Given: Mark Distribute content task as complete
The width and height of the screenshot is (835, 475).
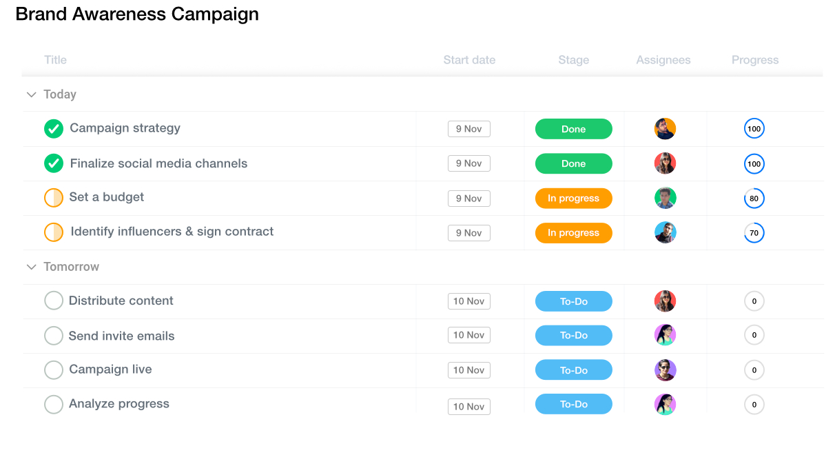Looking at the screenshot, I should [54, 301].
